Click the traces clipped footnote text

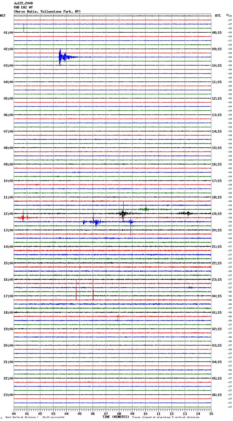(166, 417)
